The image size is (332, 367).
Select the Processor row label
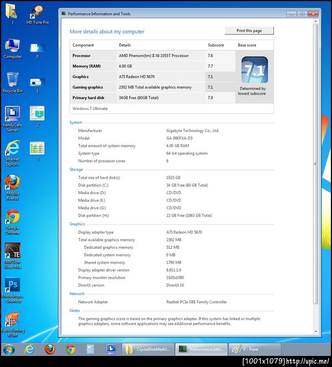(81, 55)
